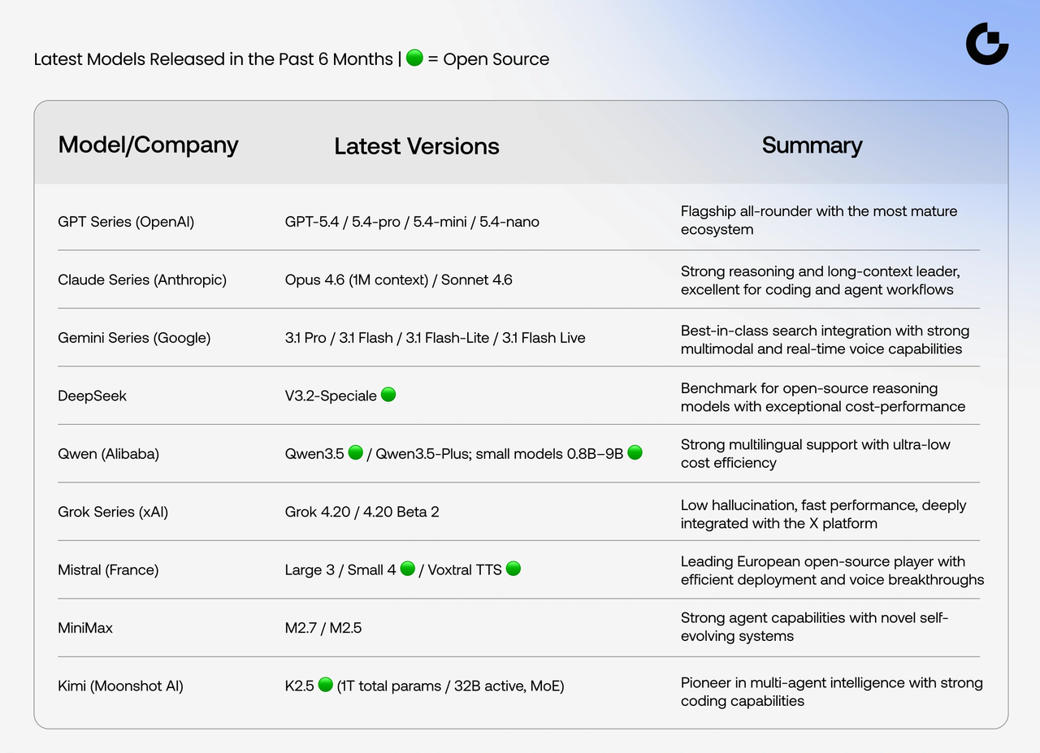Image resolution: width=1040 pixels, height=753 pixels.
Task: Click the Grok Series (xAI) label
Action: (113, 512)
